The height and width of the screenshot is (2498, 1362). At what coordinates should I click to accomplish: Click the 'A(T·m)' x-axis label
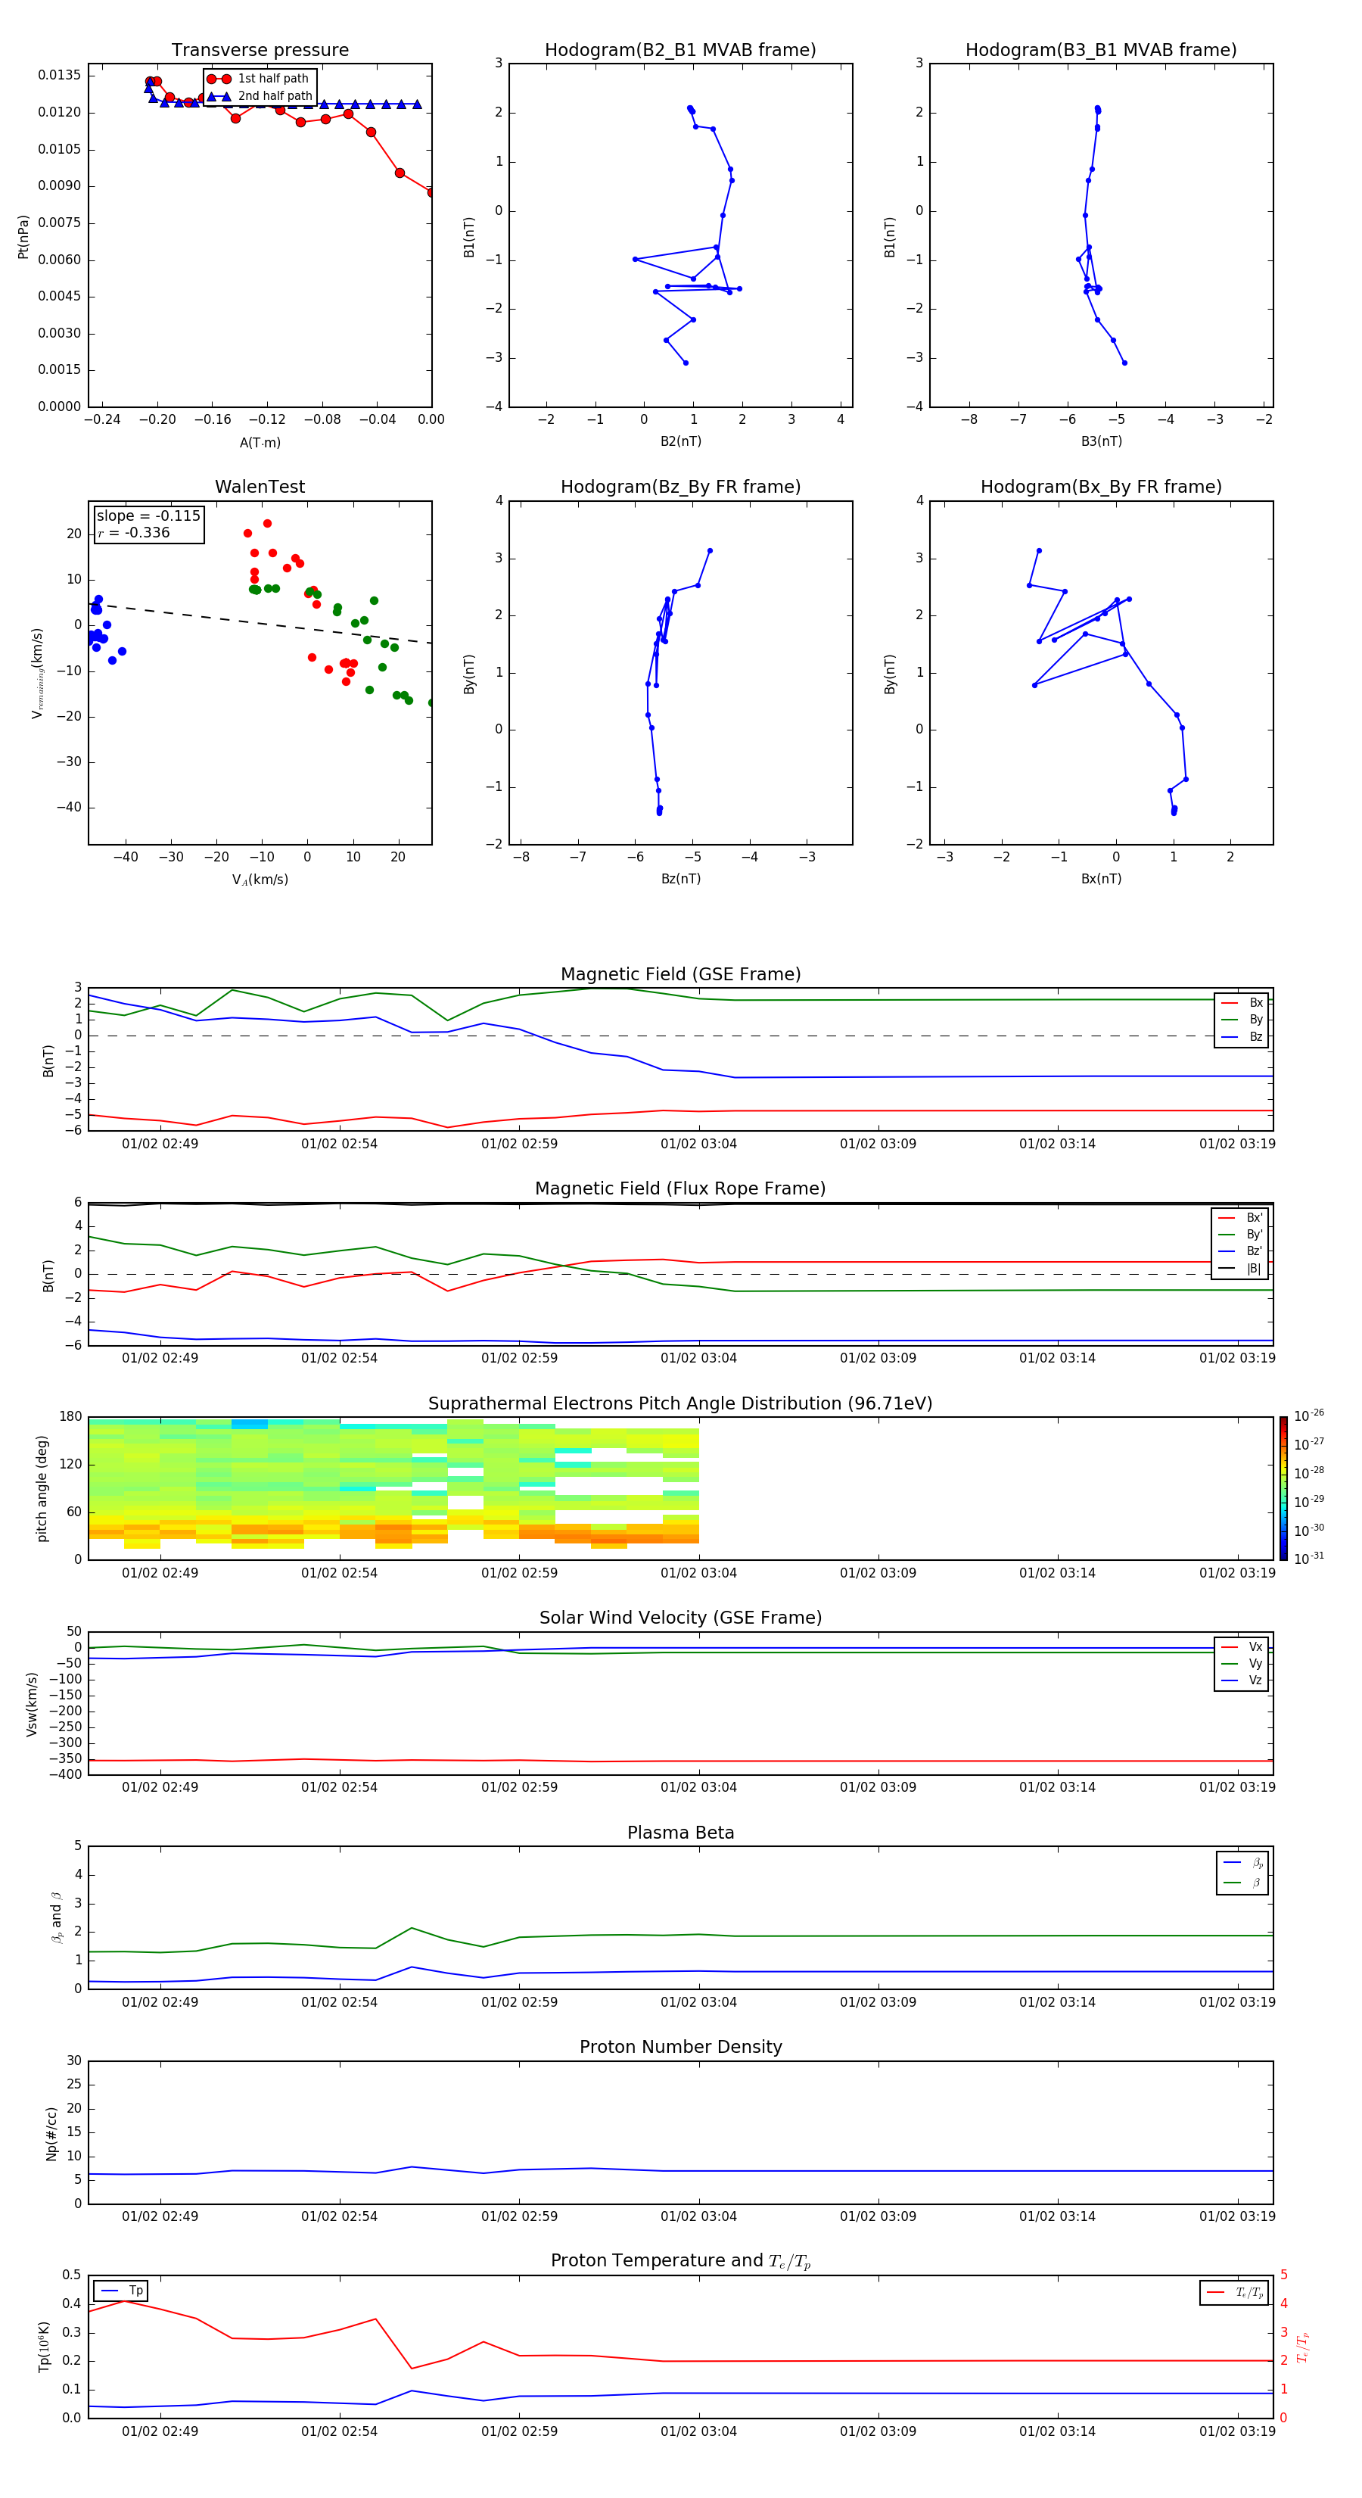click(x=260, y=442)
